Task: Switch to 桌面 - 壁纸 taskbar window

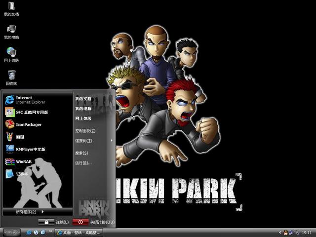Action: 79,233
